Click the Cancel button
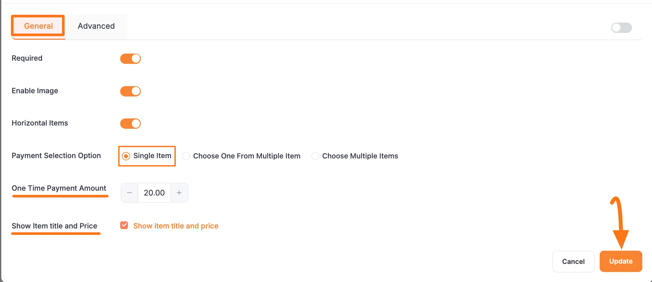The height and width of the screenshot is (282, 652). [573, 261]
